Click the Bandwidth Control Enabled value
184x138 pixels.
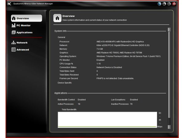[82, 100]
